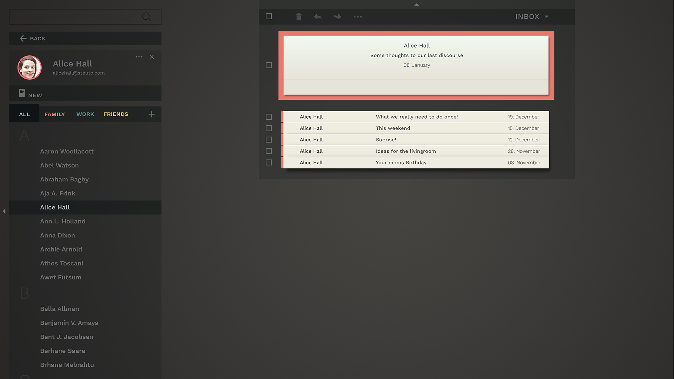
Task: Switch to the WORK tab
Action: pos(85,114)
